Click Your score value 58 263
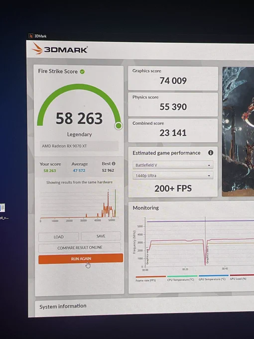 (50, 170)
